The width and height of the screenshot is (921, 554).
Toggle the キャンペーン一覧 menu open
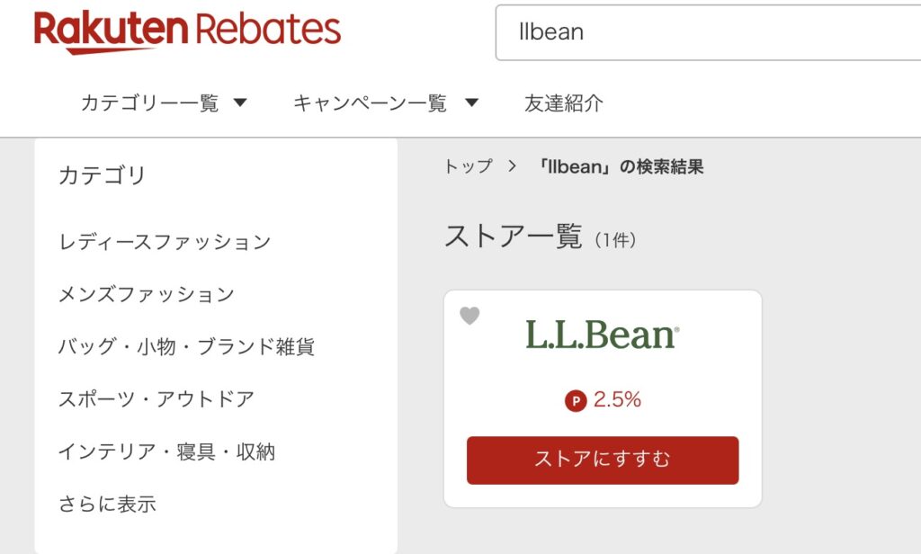point(371,103)
